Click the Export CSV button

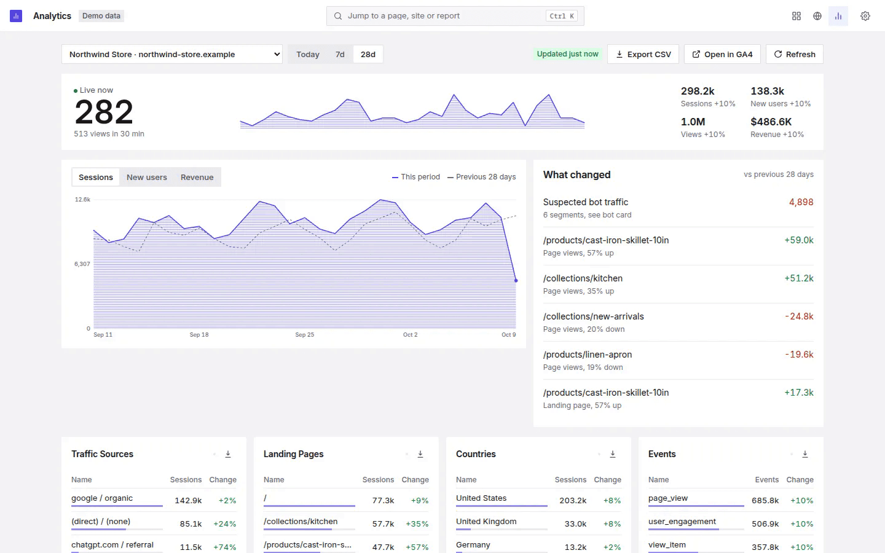pos(643,54)
